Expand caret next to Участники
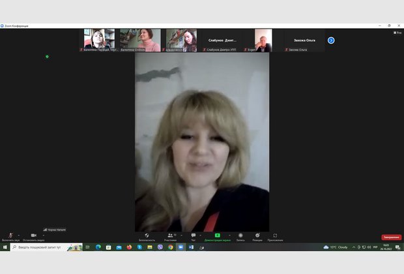This screenshot has height=274, width=404. click(181, 236)
